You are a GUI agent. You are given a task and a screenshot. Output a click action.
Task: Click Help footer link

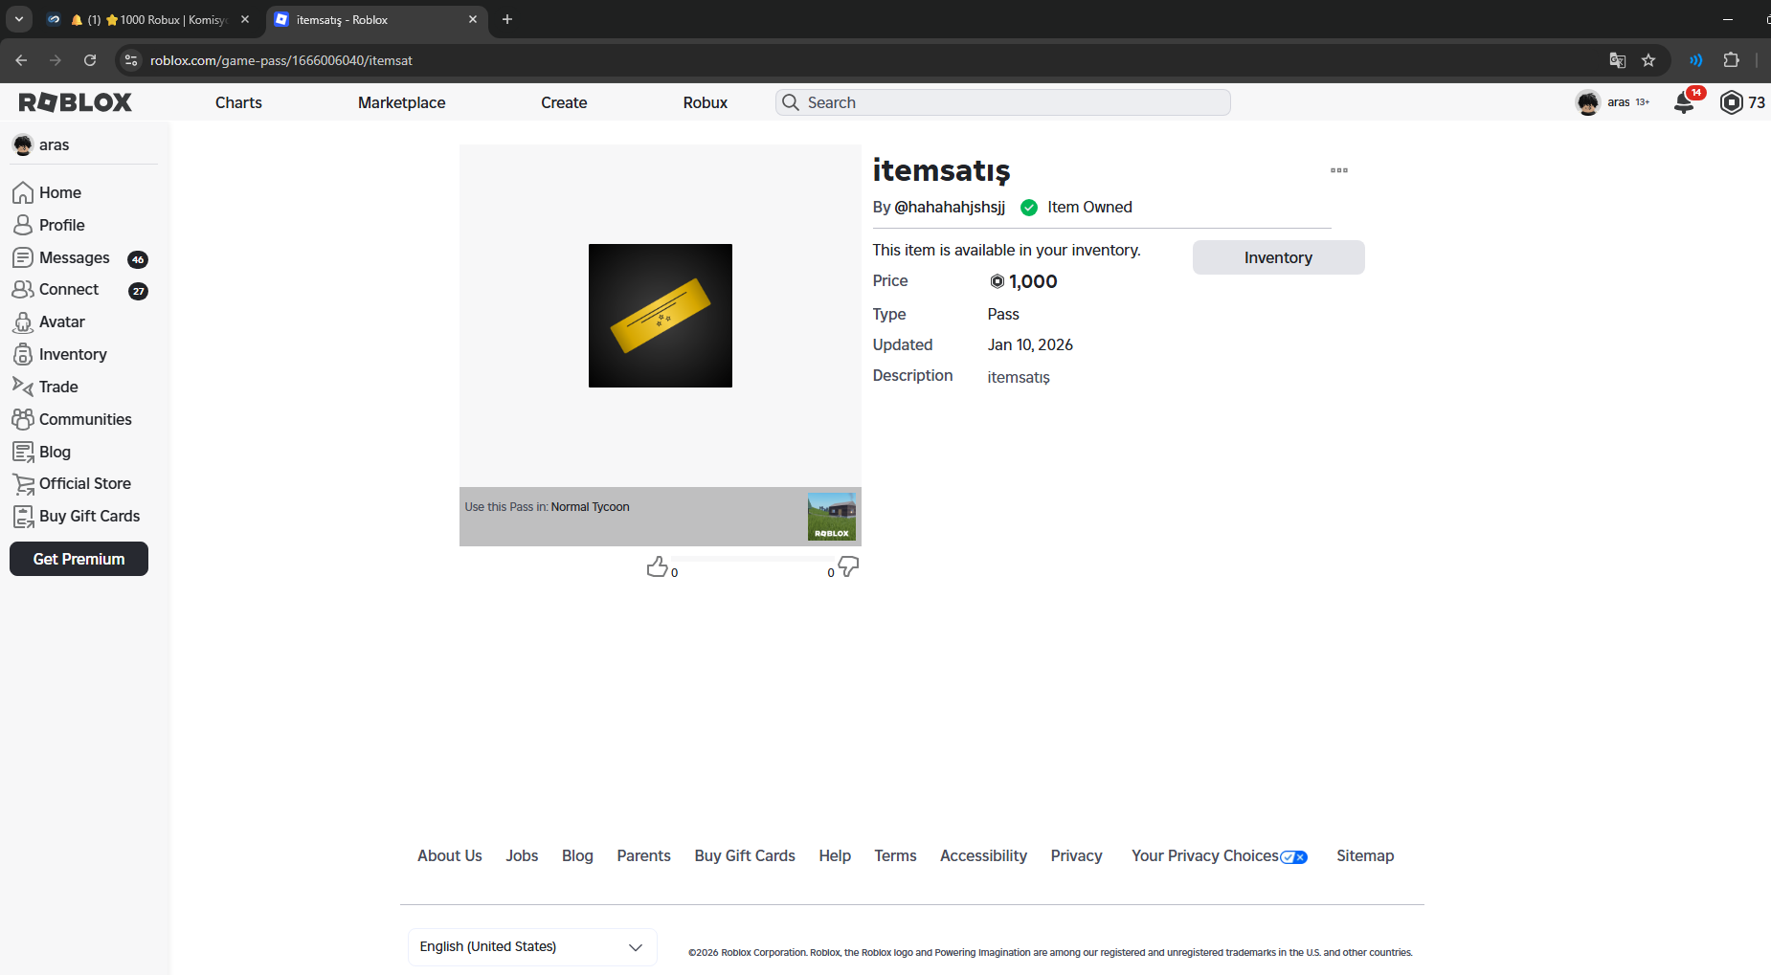coord(835,856)
